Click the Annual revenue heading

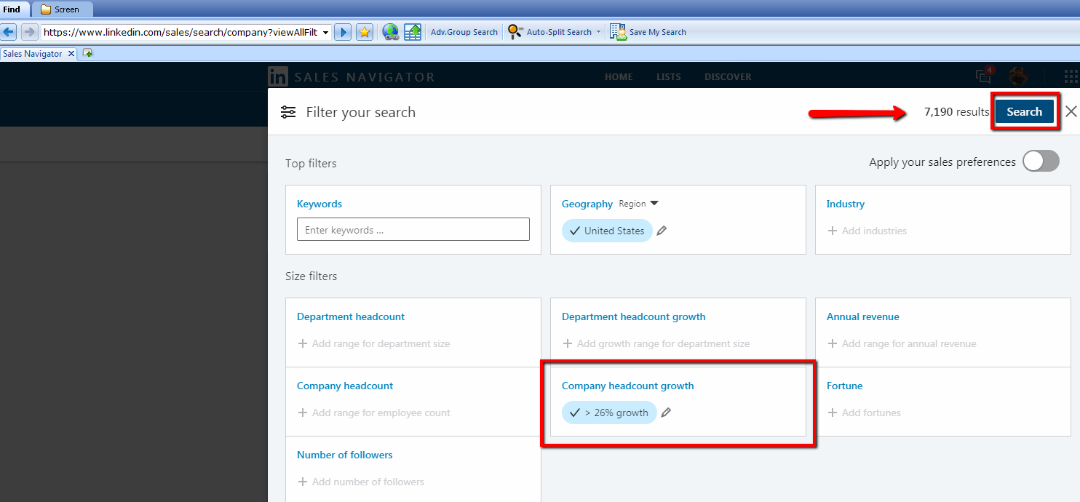(863, 316)
